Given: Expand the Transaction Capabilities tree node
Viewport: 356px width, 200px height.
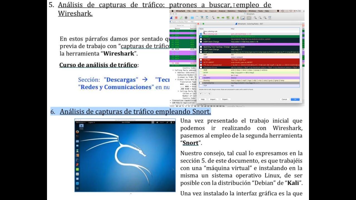Looking at the screenshot, I should coord(171,101).
